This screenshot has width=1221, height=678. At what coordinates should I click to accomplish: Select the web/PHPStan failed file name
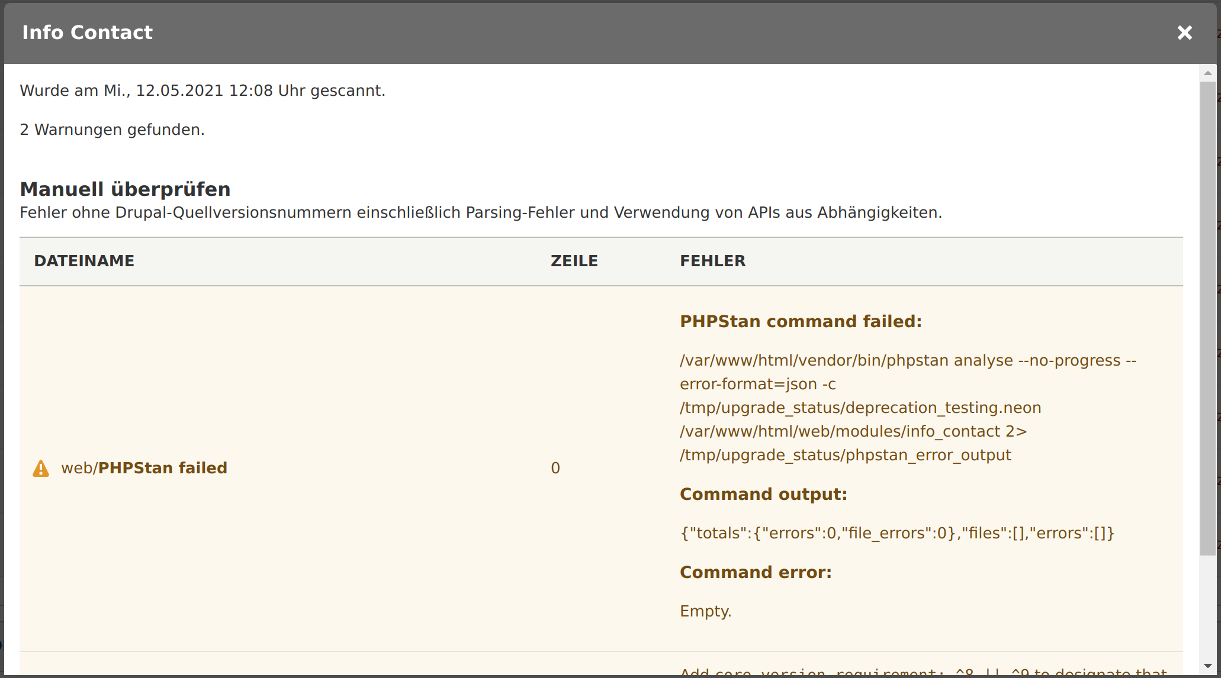[144, 468]
